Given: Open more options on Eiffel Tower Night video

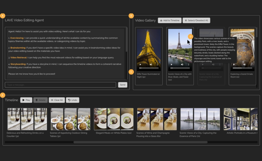Looking at the screenshot, I should pyautogui.click(x=157, y=64).
